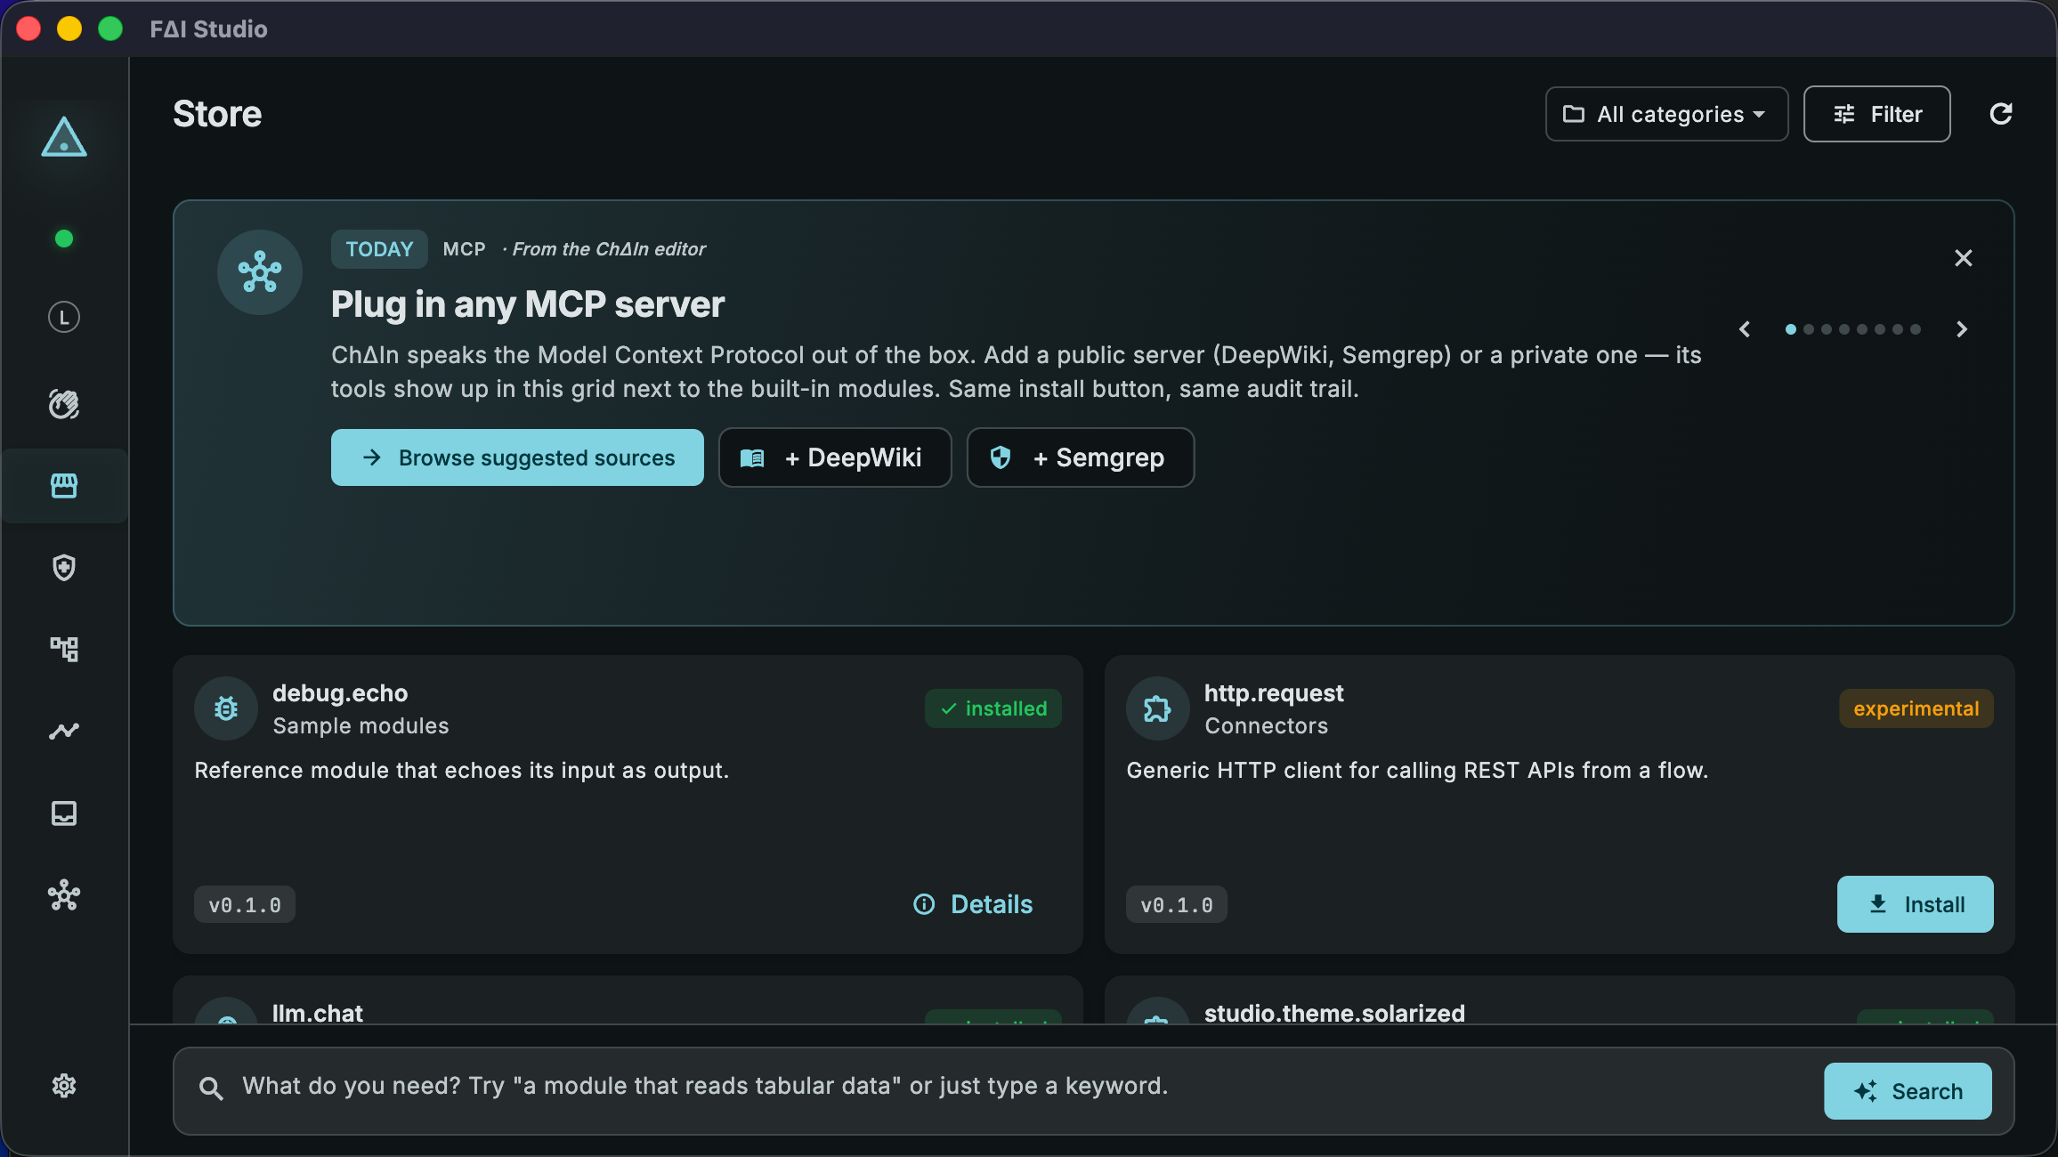Viewport: 2058px width, 1157px height.
Task: Open the circled L sidebar item
Action: click(64, 318)
